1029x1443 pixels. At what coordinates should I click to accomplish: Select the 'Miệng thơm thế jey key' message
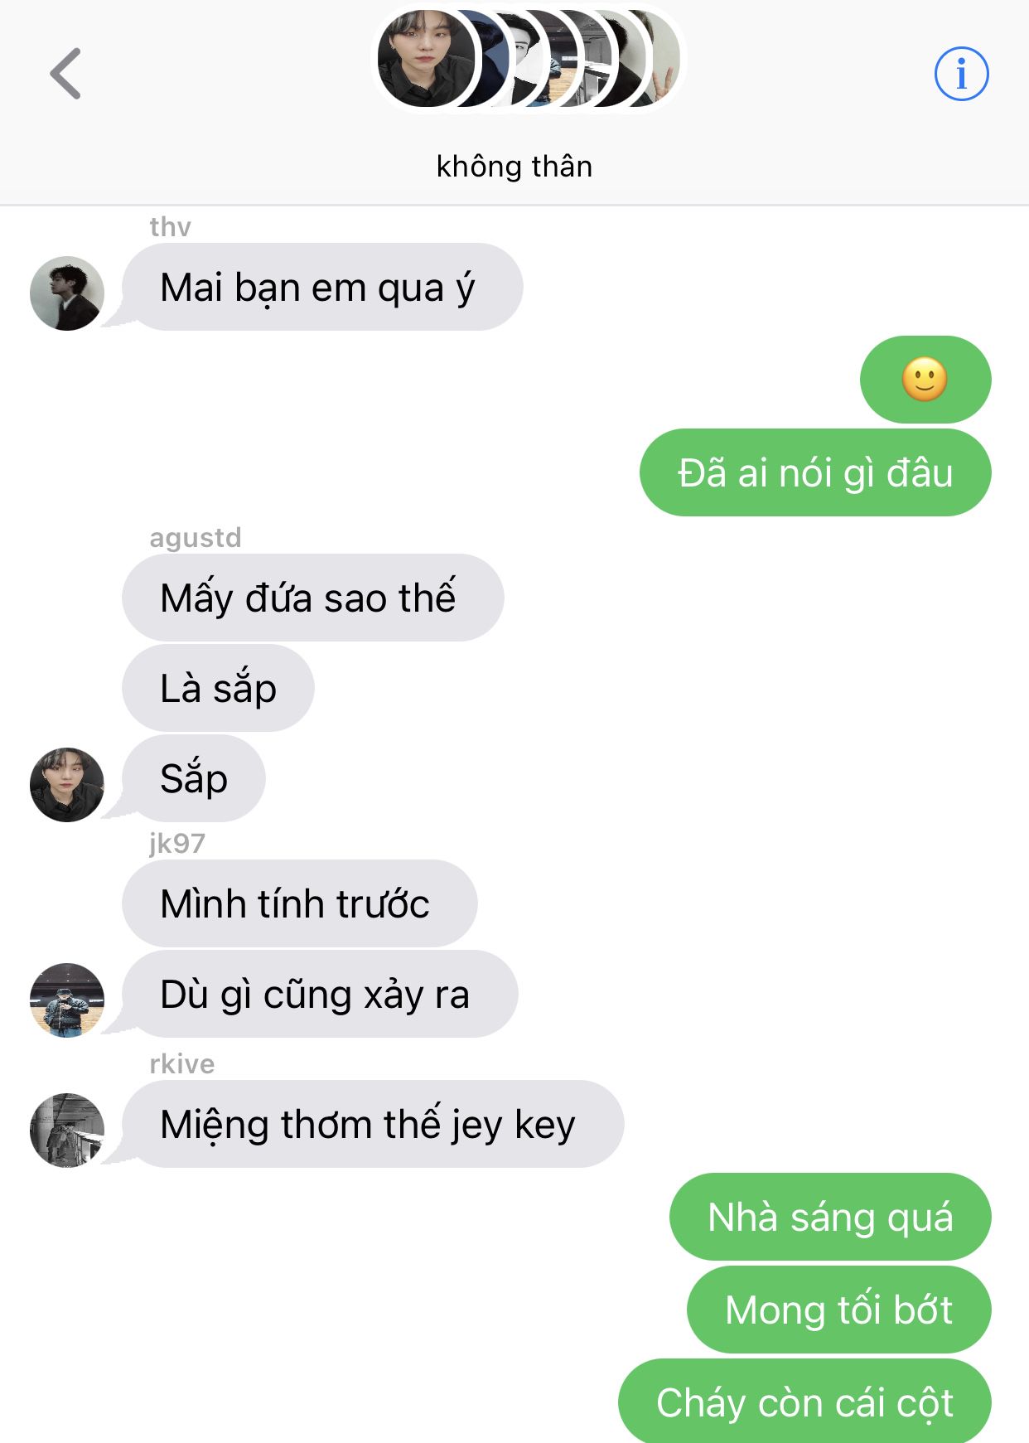tap(373, 1124)
